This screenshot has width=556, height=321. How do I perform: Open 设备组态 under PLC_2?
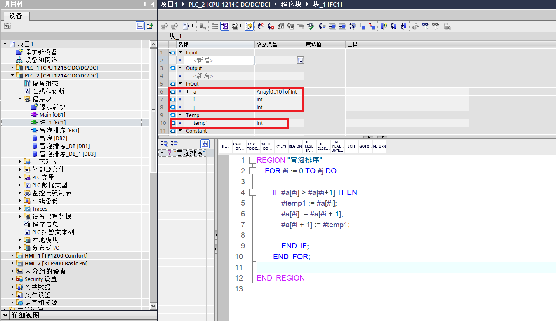[45, 83]
